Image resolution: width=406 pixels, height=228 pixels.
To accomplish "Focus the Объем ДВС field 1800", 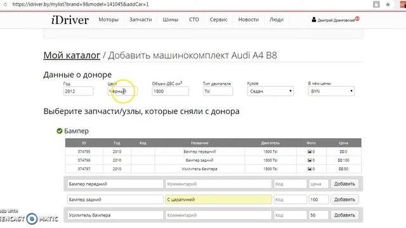I will pos(170,91).
